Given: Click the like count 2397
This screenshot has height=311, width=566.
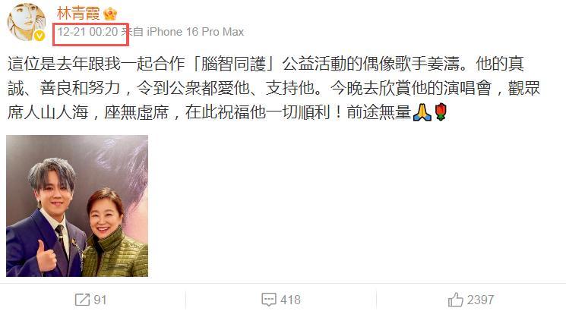Looking at the screenshot, I should [480, 300].
